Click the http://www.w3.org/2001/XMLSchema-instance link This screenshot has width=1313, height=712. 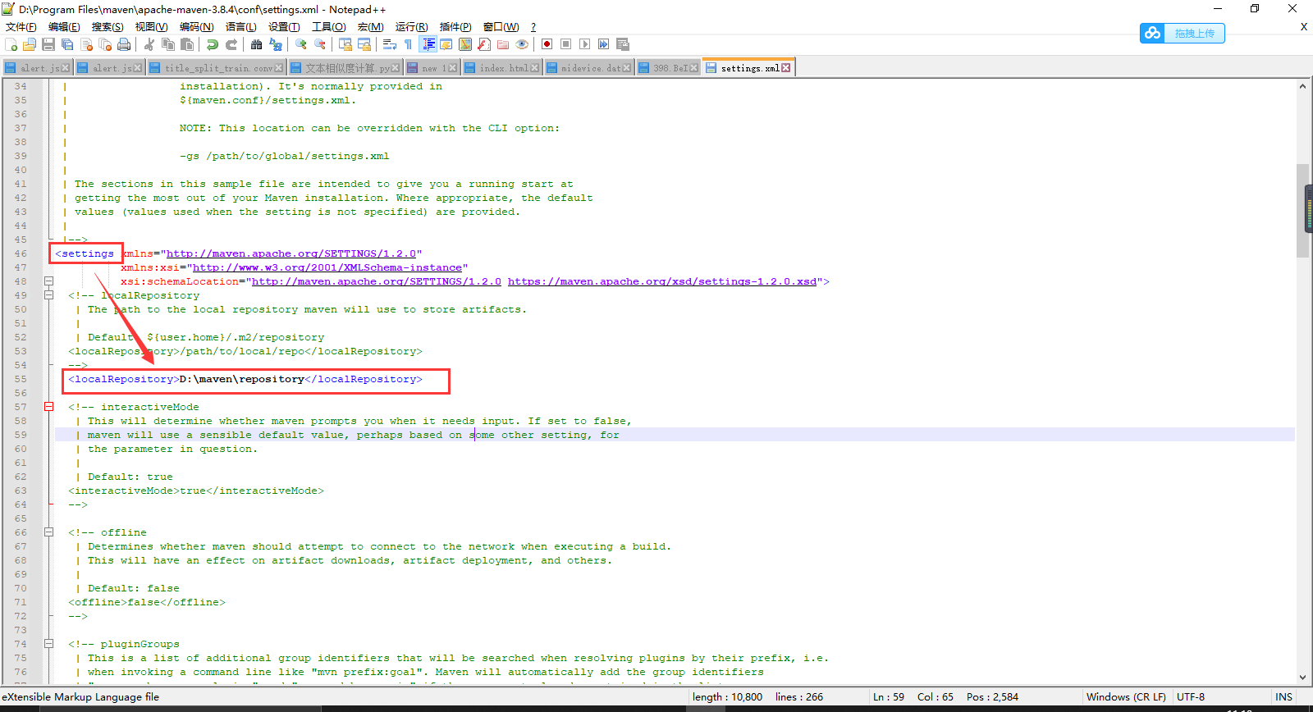coord(327,267)
